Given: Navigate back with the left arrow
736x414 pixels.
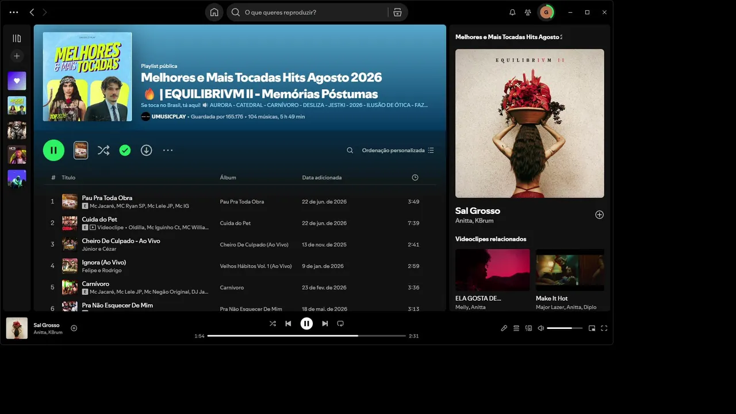Looking at the screenshot, I should click(x=32, y=12).
